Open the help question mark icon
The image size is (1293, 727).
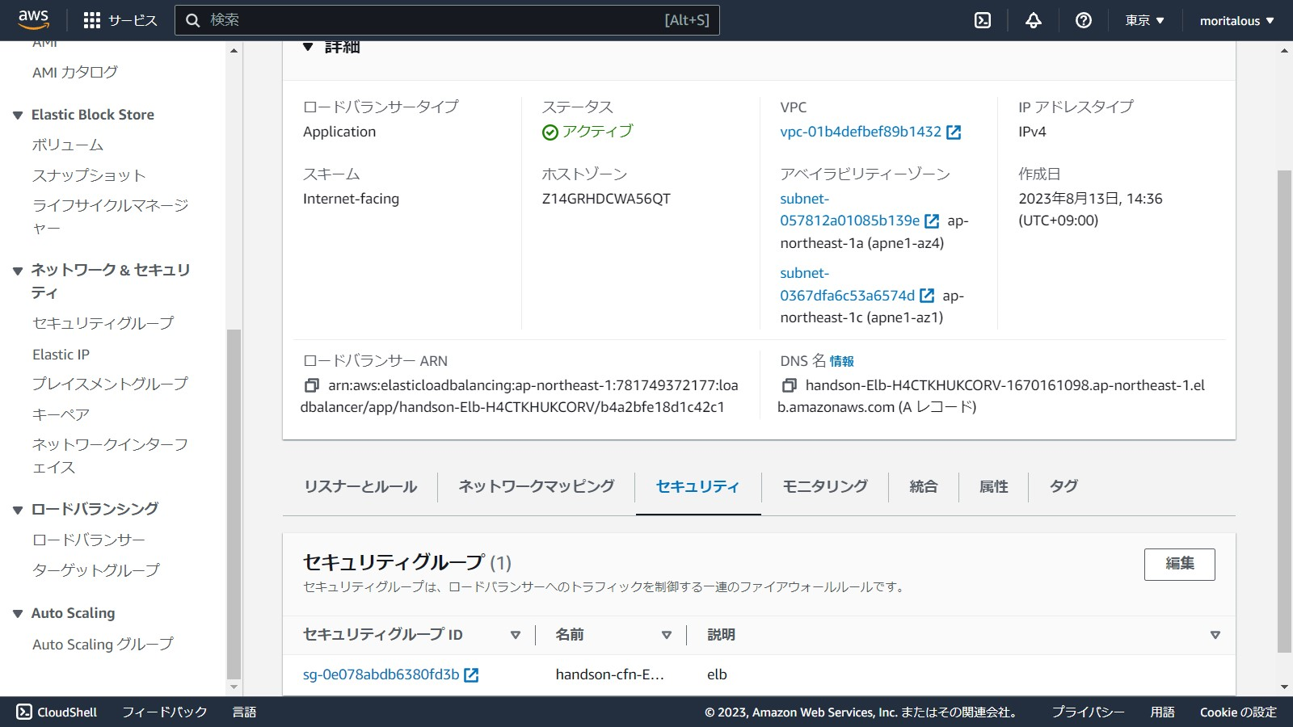click(1084, 20)
